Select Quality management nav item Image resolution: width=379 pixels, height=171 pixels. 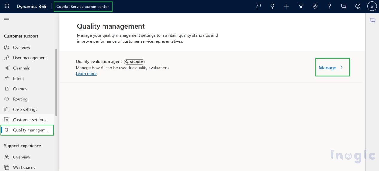pos(28,130)
